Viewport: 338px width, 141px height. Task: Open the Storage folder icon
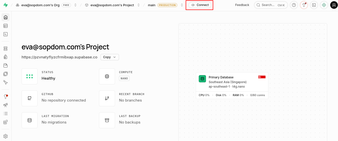click(x=6, y=65)
